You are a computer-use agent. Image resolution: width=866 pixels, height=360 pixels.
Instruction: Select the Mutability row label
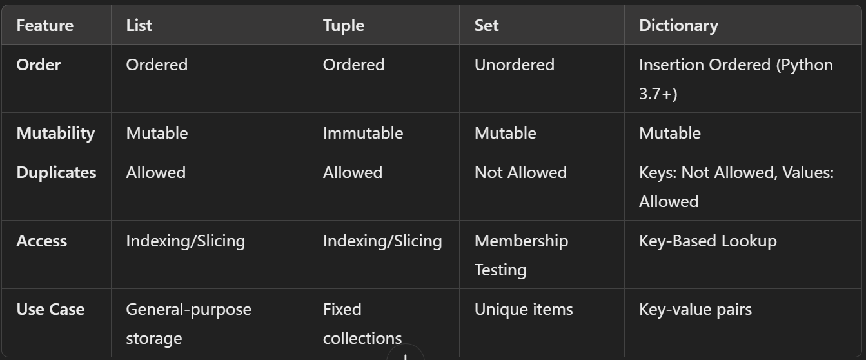(x=55, y=133)
